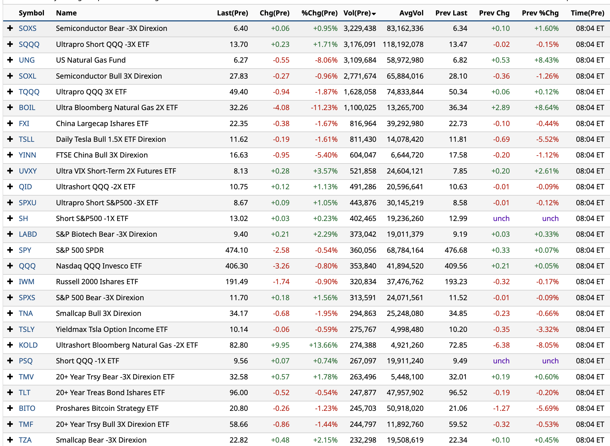Sort table by %Chg(Pre) header
The height and width of the screenshot is (446, 610).
click(319, 13)
